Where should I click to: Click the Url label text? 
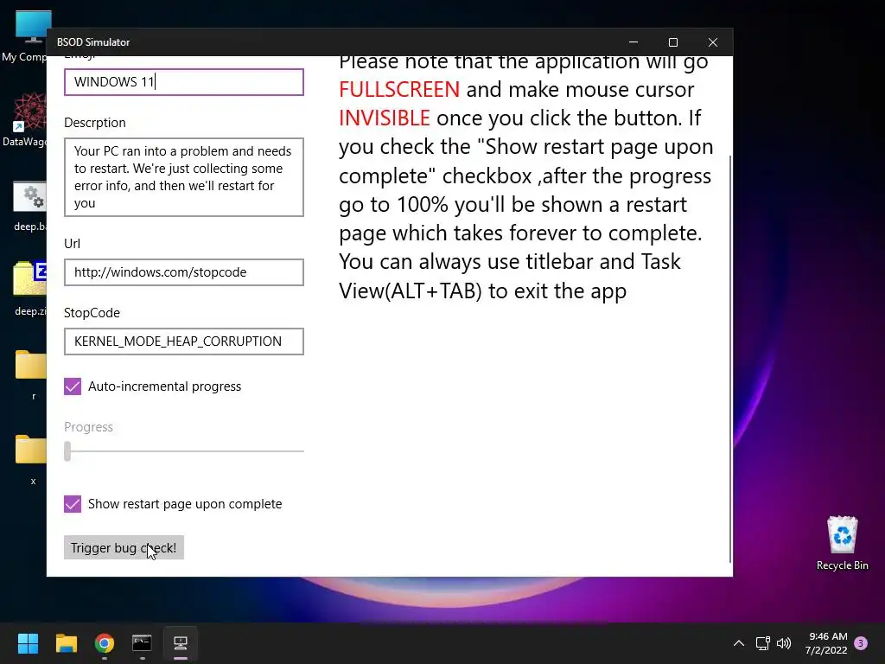click(73, 243)
